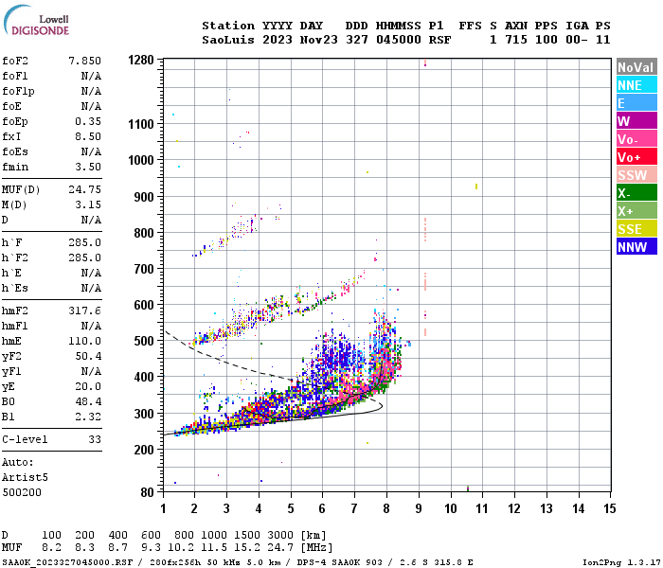Click the fxI value 8.50

[x=88, y=136]
